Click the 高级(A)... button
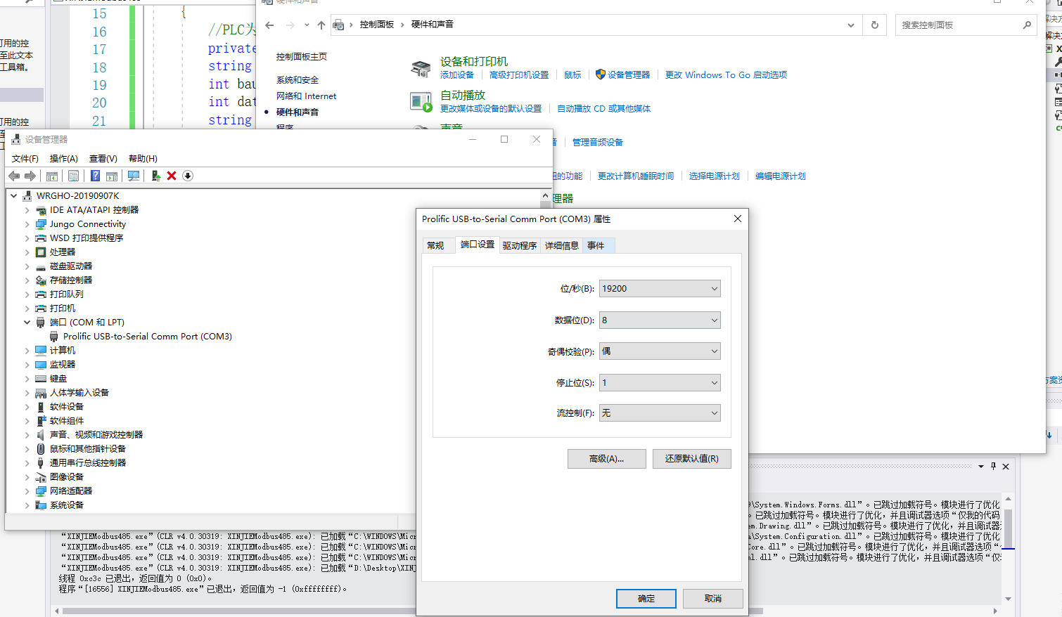1062x617 pixels. click(606, 459)
